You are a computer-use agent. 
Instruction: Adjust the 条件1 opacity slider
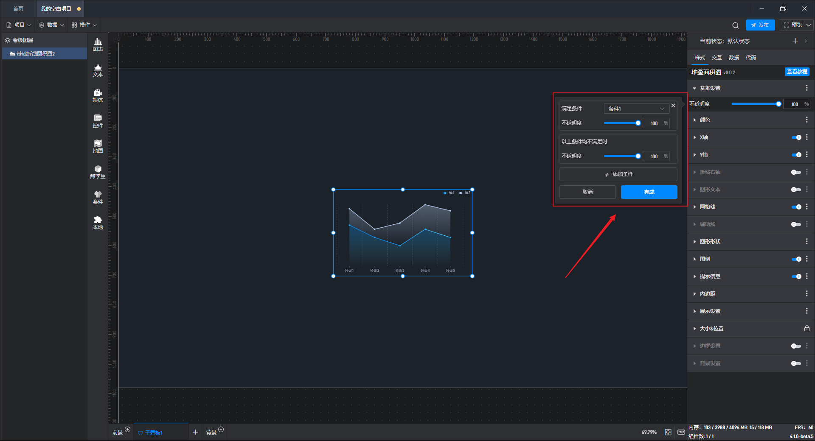(x=622, y=123)
